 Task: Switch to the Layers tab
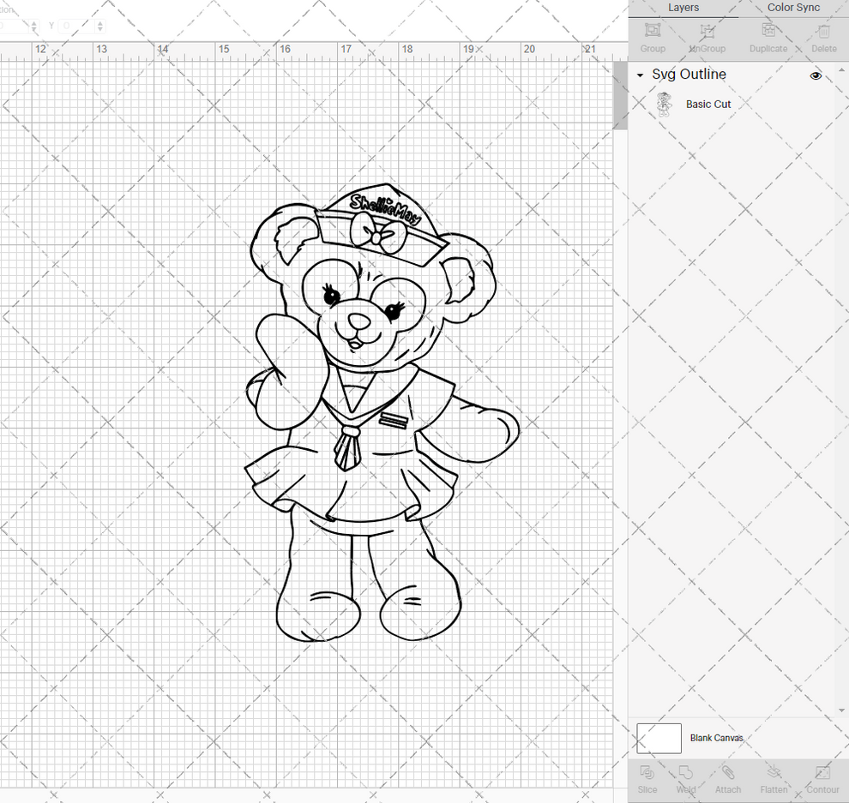click(683, 8)
